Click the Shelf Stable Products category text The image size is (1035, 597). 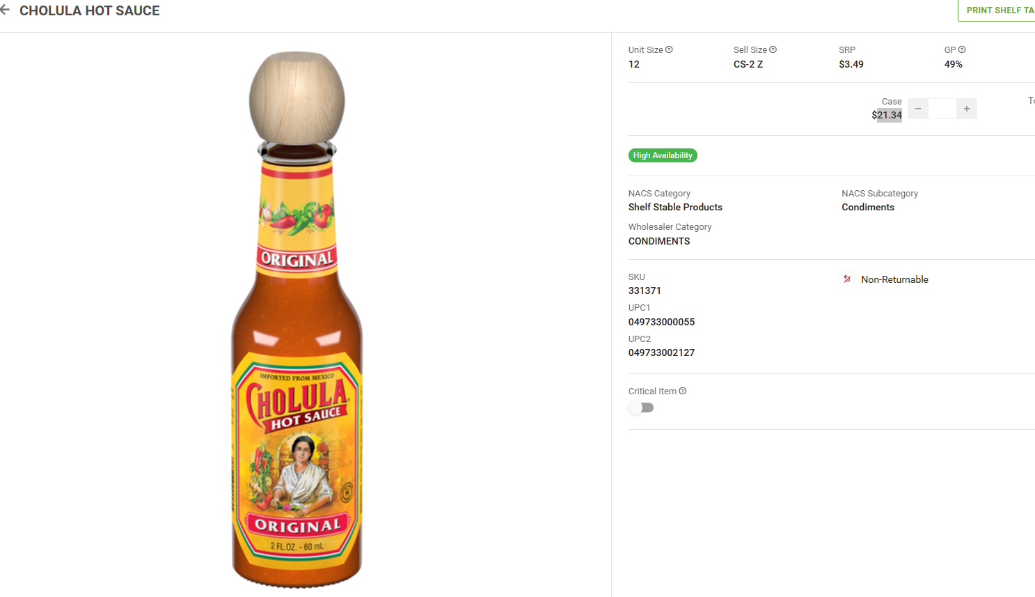click(675, 207)
